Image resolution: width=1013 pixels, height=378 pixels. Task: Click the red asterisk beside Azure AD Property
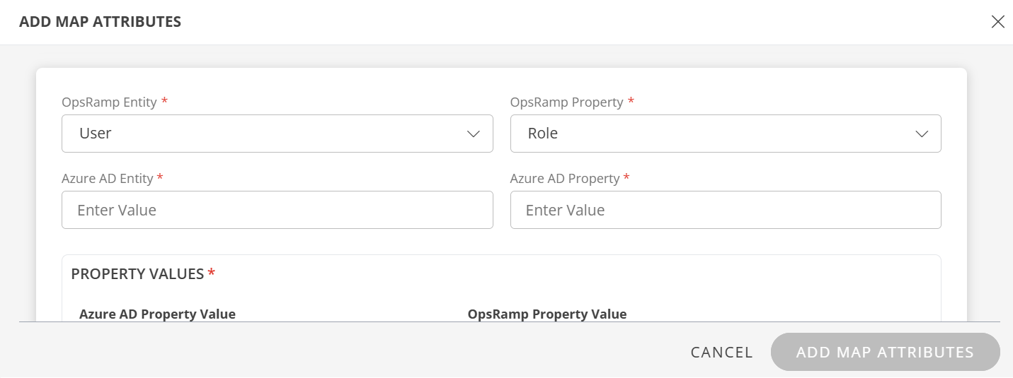[x=626, y=179]
